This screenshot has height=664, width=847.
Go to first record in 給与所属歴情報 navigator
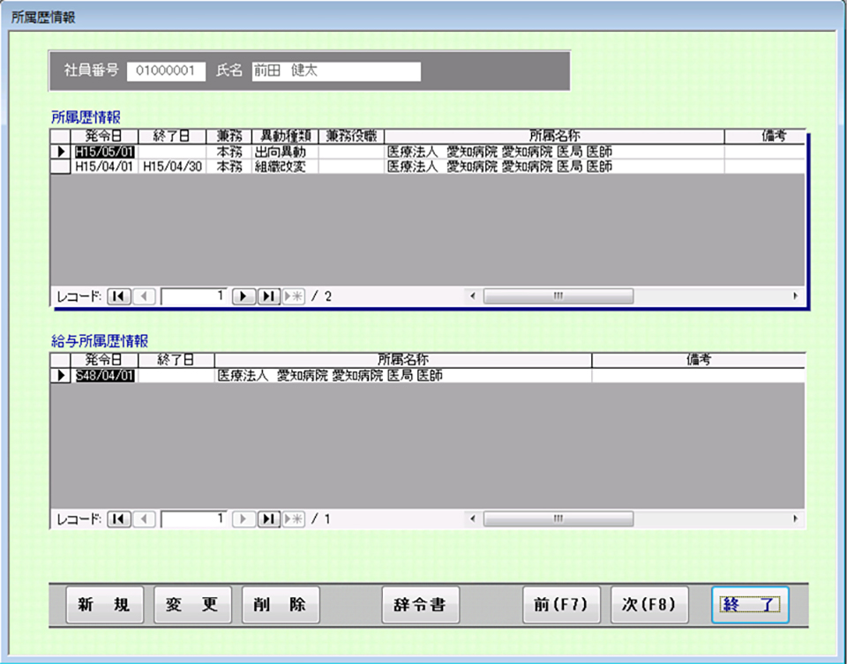119,519
